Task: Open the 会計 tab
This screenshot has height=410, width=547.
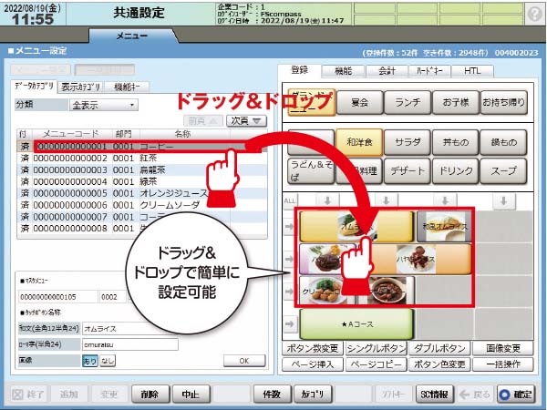Action: coord(387,70)
